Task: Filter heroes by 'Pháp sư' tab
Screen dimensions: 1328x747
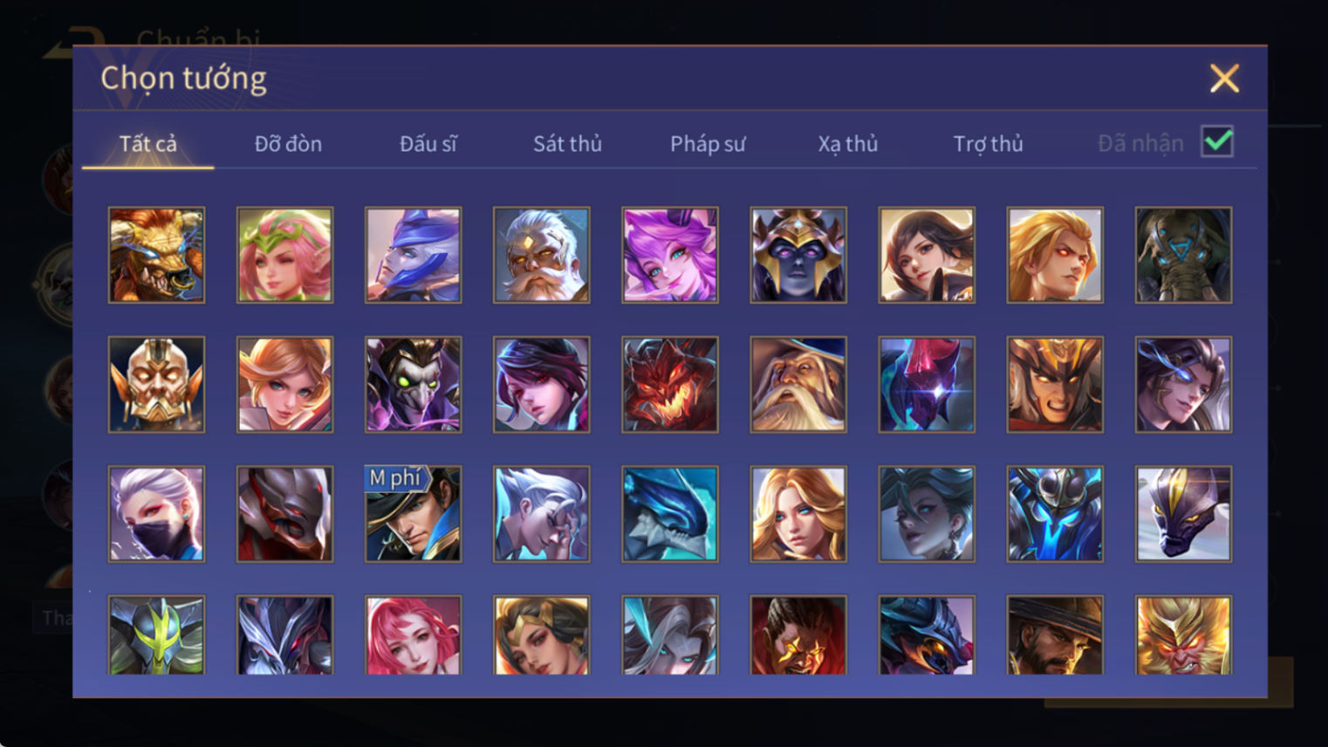Action: point(708,144)
